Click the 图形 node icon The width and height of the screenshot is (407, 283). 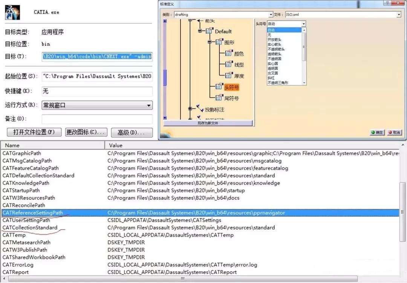click(219, 43)
